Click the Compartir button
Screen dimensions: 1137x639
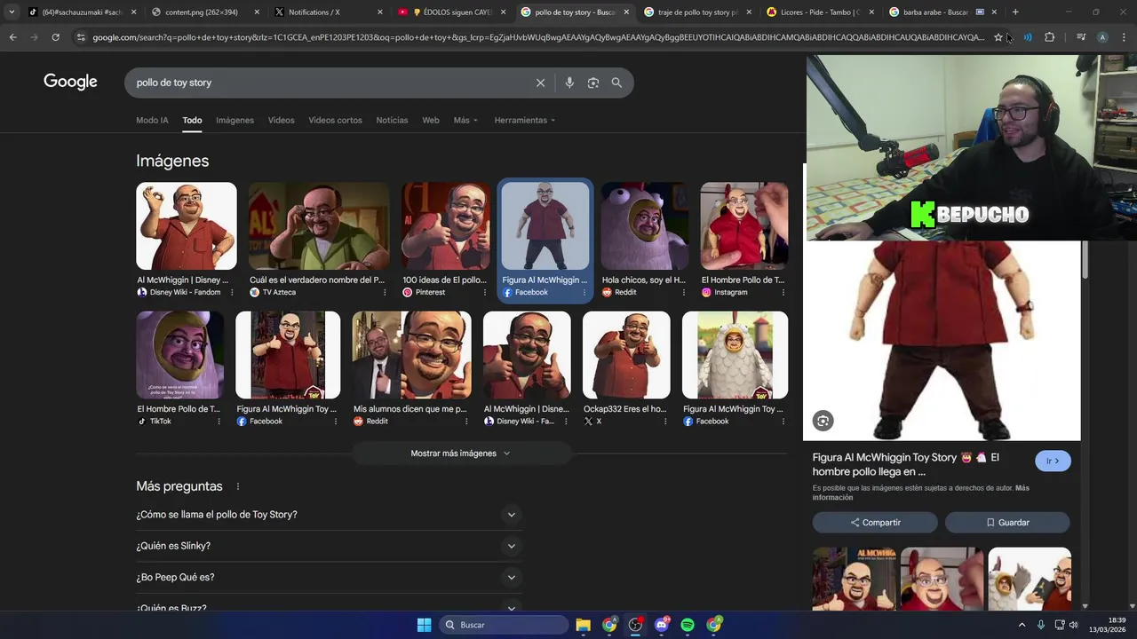(875, 523)
